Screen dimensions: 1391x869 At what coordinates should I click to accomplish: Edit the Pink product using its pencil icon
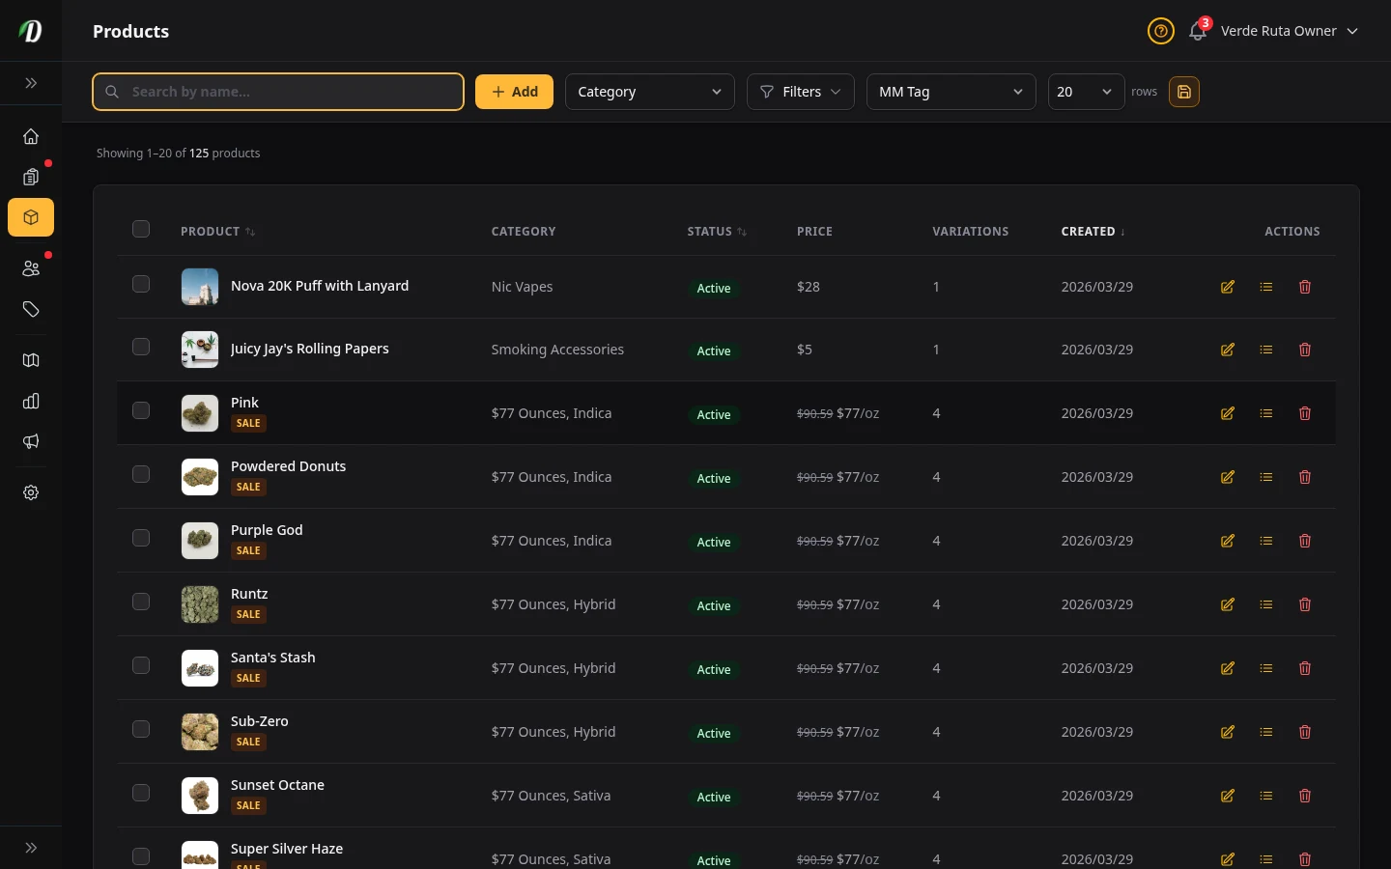point(1227,413)
